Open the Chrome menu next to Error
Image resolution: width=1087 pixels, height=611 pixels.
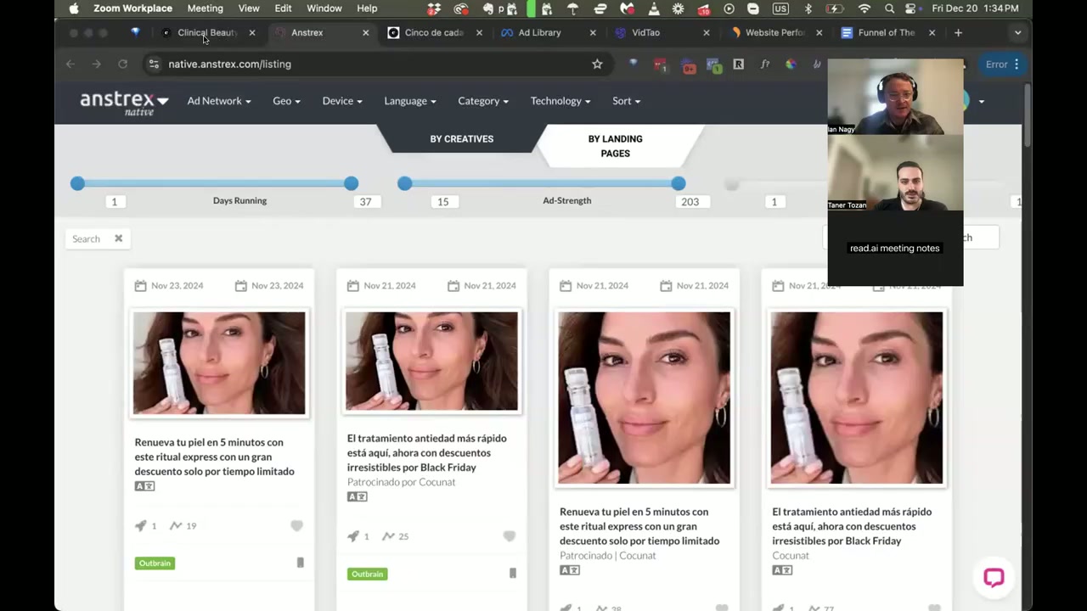pos(1017,64)
